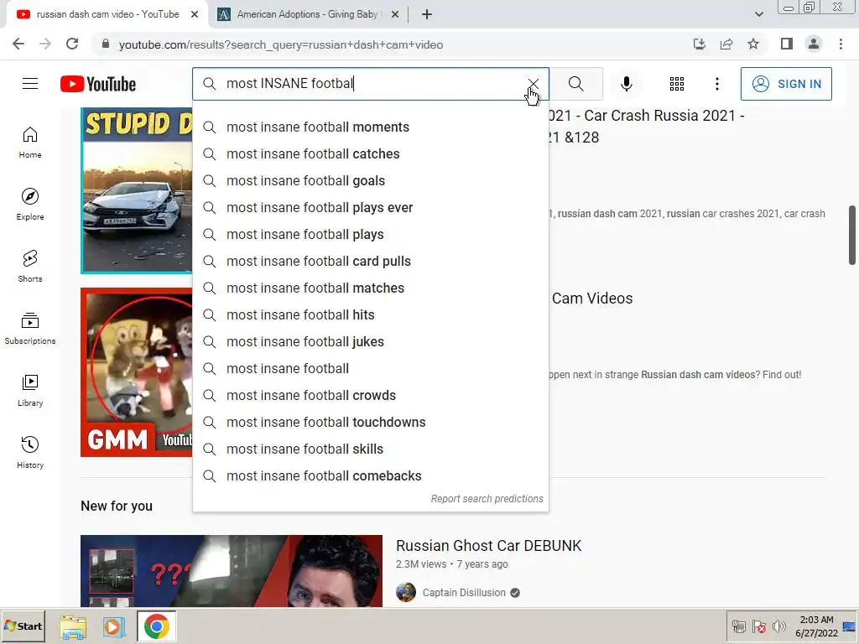Open the Russian Ghost Car DEBUNK thumbnail
Screen dimensions: 859x644
point(232,570)
